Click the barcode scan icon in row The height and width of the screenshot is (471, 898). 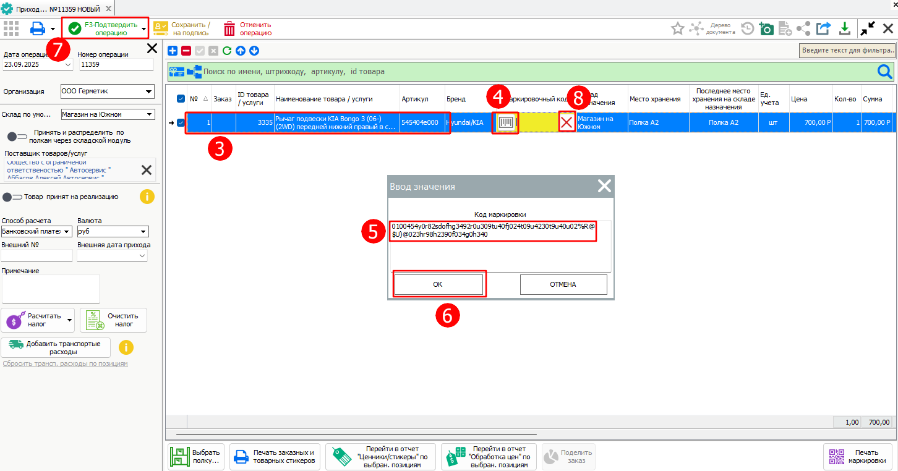pyautogui.click(x=506, y=122)
